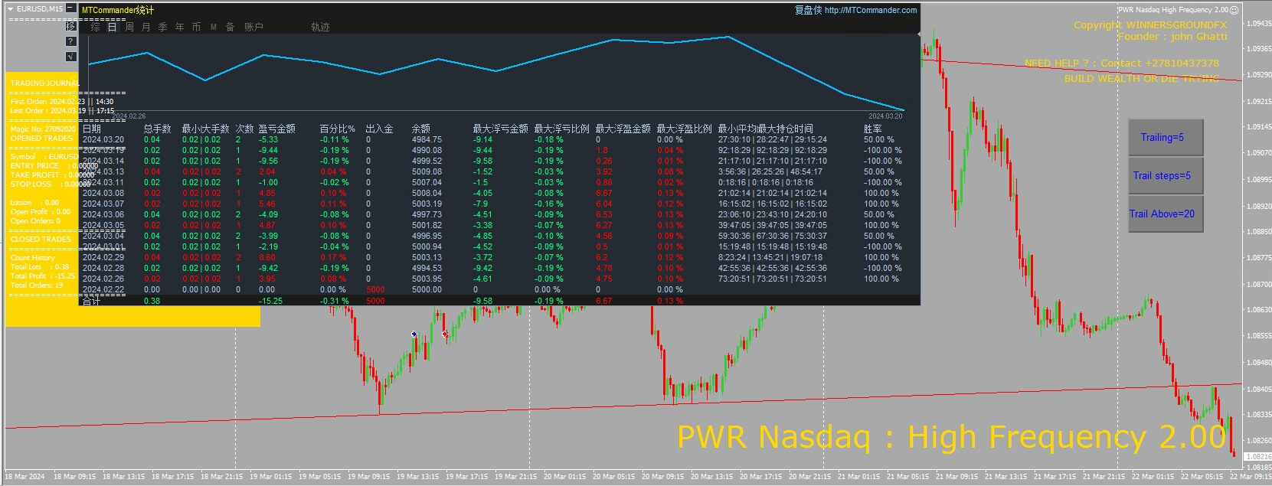The image size is (1272, 486).
Task: Click the blue trade arrow marker on chart
Action: pyautogui.click(x=414, y=334)
